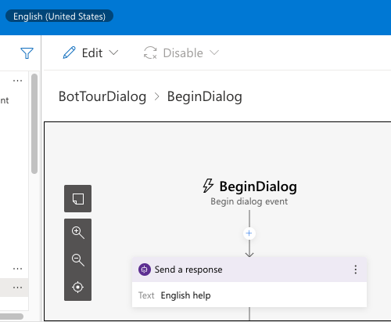Screen dimensions: 391x322
Task: Zoom in on the canvas
Action: [78, 233]
